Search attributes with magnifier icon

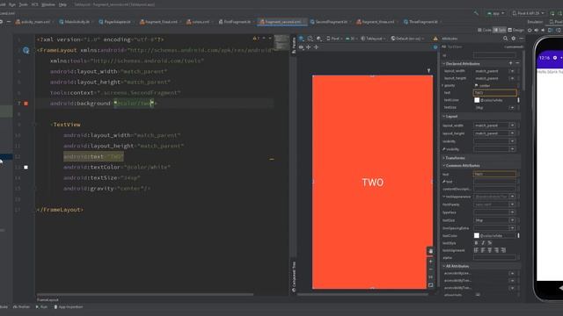click(505, 39)
